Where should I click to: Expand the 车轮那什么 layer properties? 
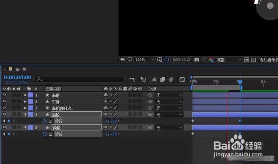tap(25, 108)
